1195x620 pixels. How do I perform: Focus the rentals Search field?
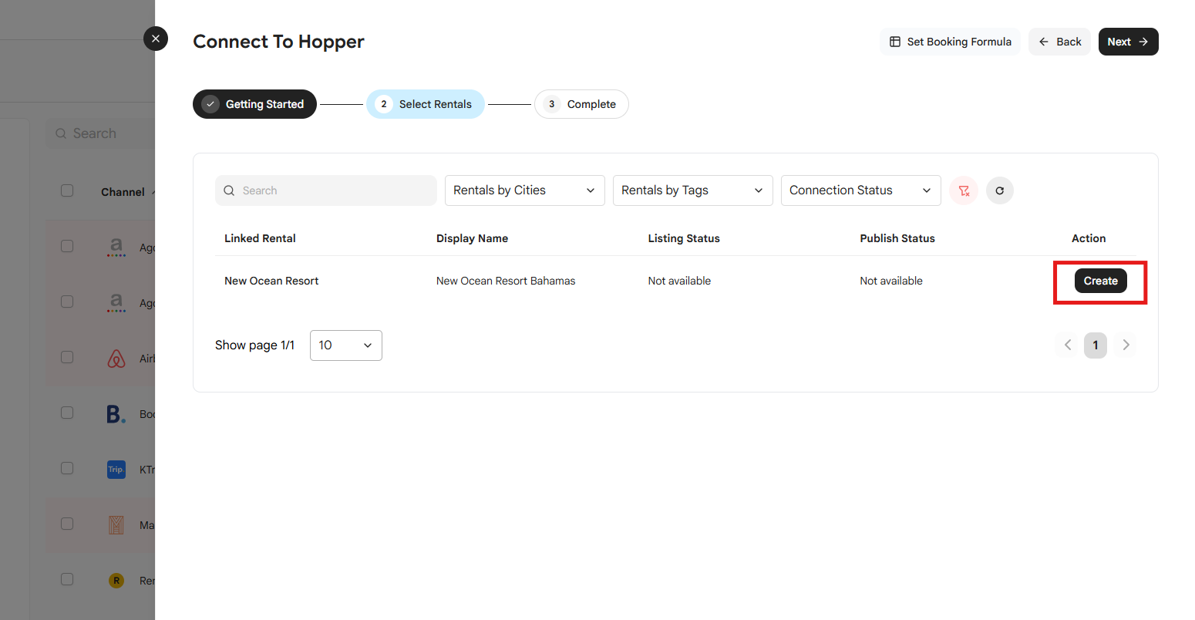click(x=326, y=190)
